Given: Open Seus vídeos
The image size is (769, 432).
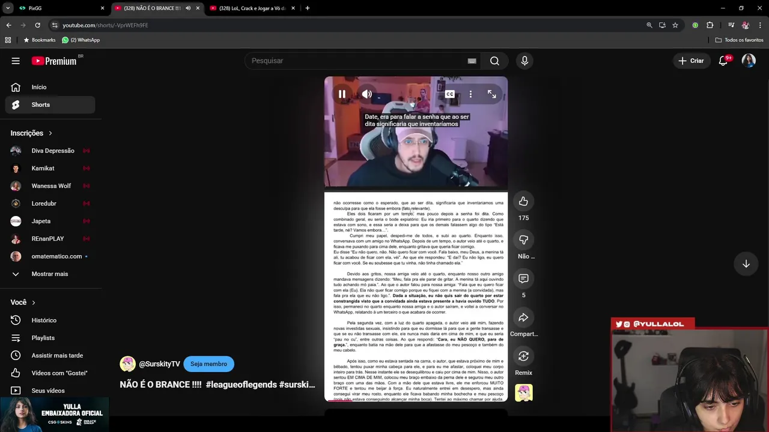Looking at the screenshot, I should click(50, 391).
